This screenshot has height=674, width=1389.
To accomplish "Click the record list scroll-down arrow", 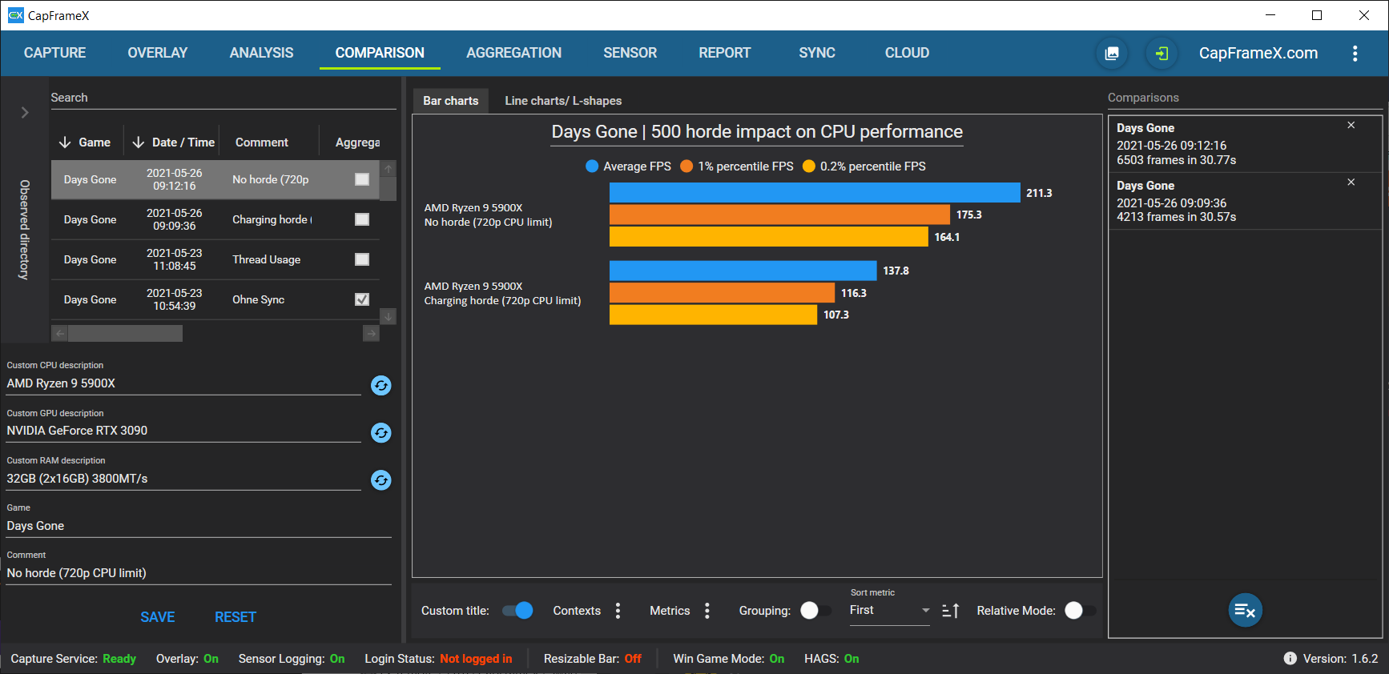I will point(388,316).
